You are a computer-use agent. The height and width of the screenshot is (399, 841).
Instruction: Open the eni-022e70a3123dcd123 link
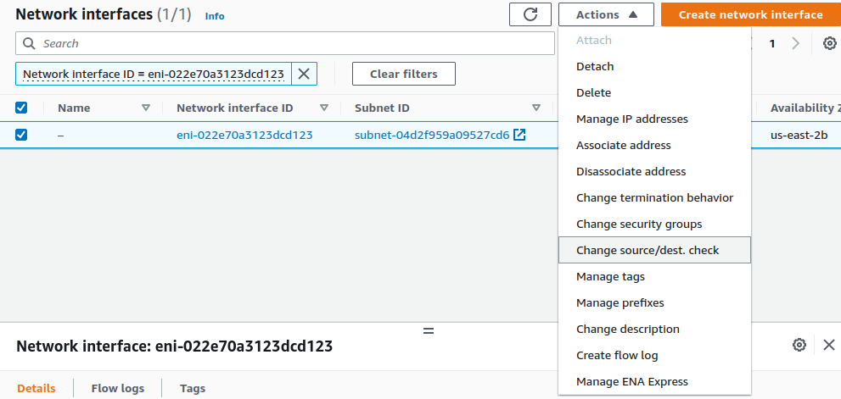(244, 135)
